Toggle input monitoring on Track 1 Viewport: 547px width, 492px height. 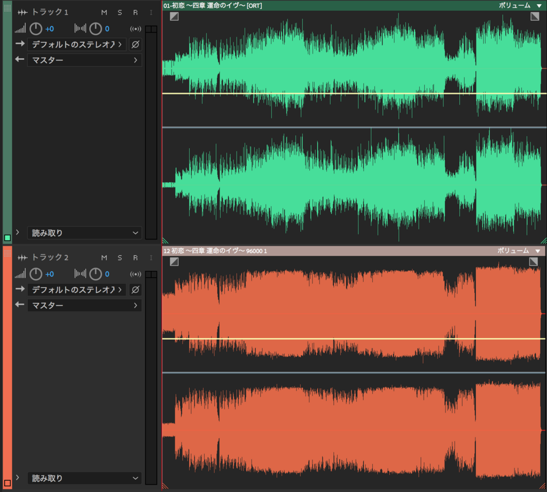(x=151, y=13)
